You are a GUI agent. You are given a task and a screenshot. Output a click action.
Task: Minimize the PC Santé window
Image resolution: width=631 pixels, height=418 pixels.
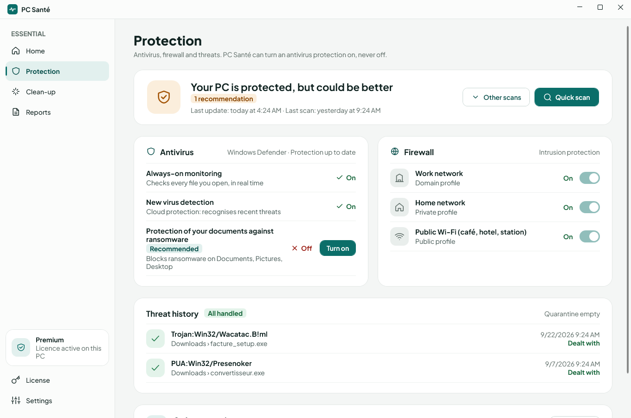(x=579, y=7)
